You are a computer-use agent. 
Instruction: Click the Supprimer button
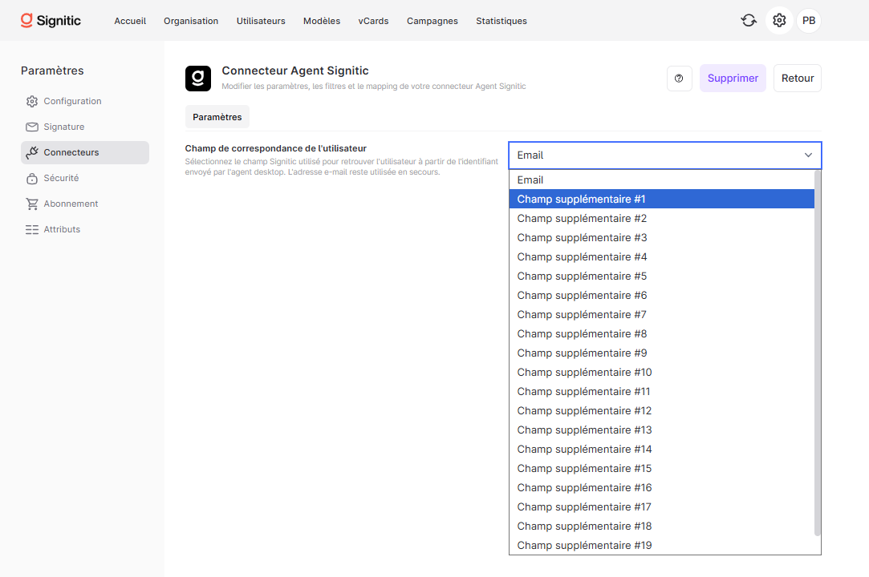click(733, 78)
